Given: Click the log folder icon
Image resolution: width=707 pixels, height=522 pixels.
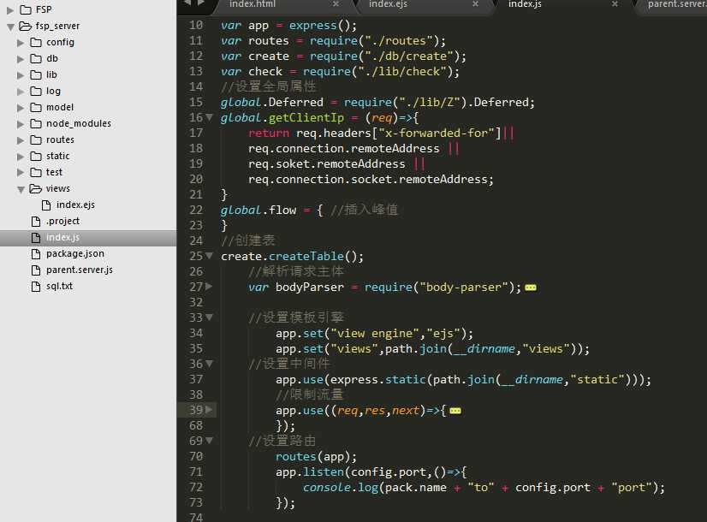Looking at the screenshot, I should [x=36, y=91].
